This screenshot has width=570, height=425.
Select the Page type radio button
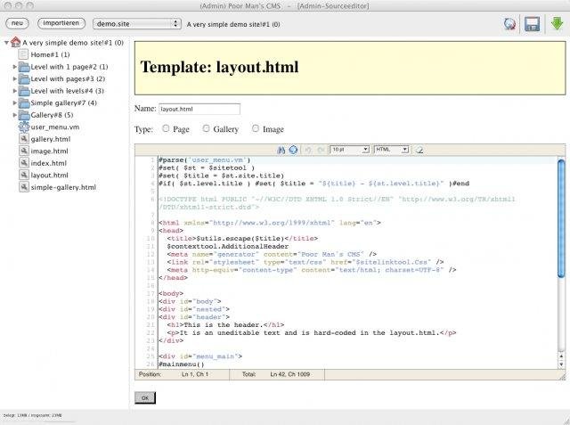166,129
